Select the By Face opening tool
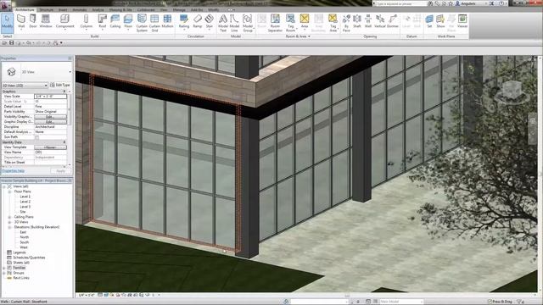543x305 pixels. (x=346, y=23)
